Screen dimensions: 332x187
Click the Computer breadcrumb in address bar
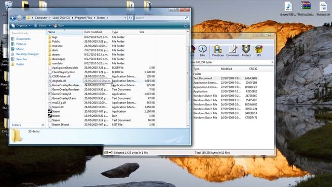[x=41, y=18]
